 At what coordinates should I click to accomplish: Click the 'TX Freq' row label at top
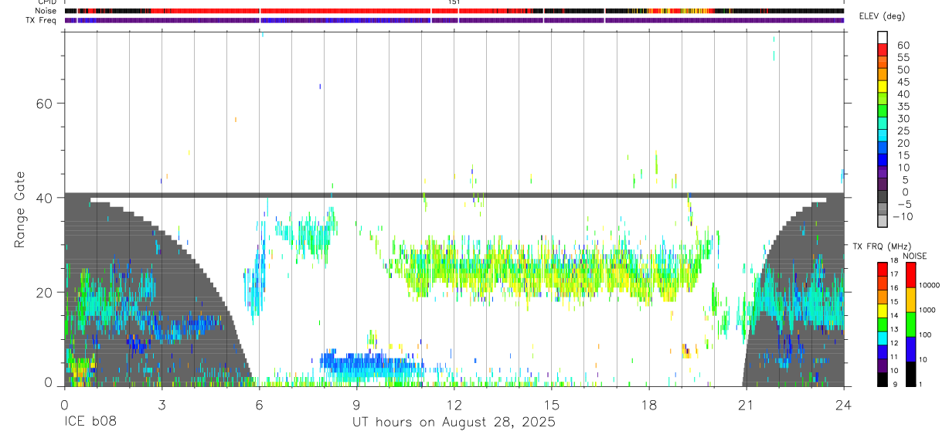[x=43, y=20]
